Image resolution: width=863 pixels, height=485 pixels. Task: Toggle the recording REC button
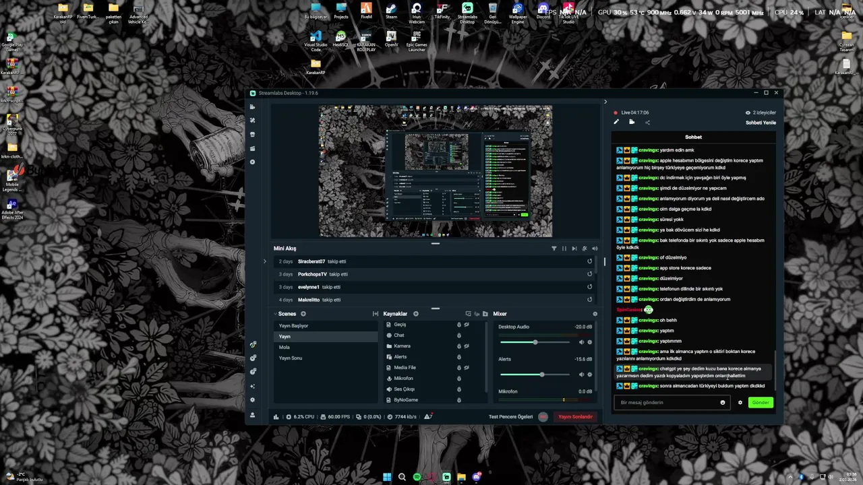[x=543, y=417]
